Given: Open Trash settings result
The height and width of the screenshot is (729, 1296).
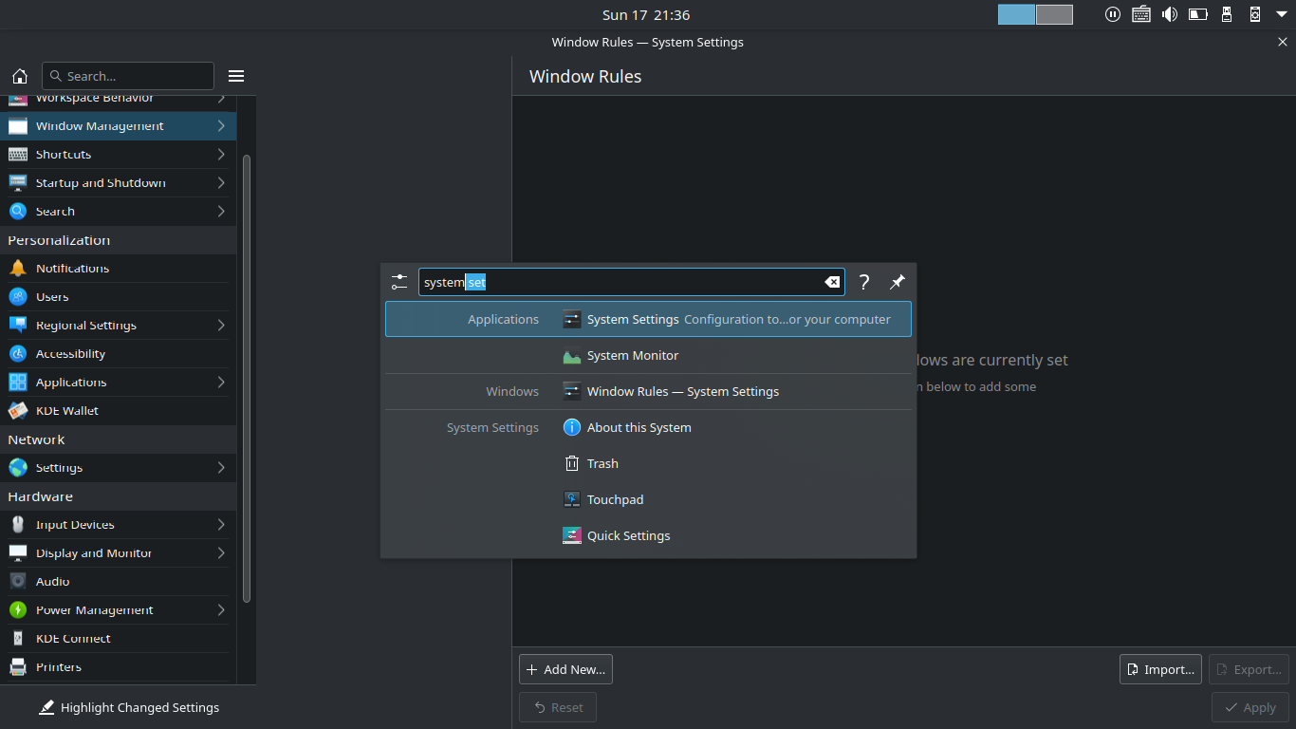Looking at the screenshot, I should point(648,464).
